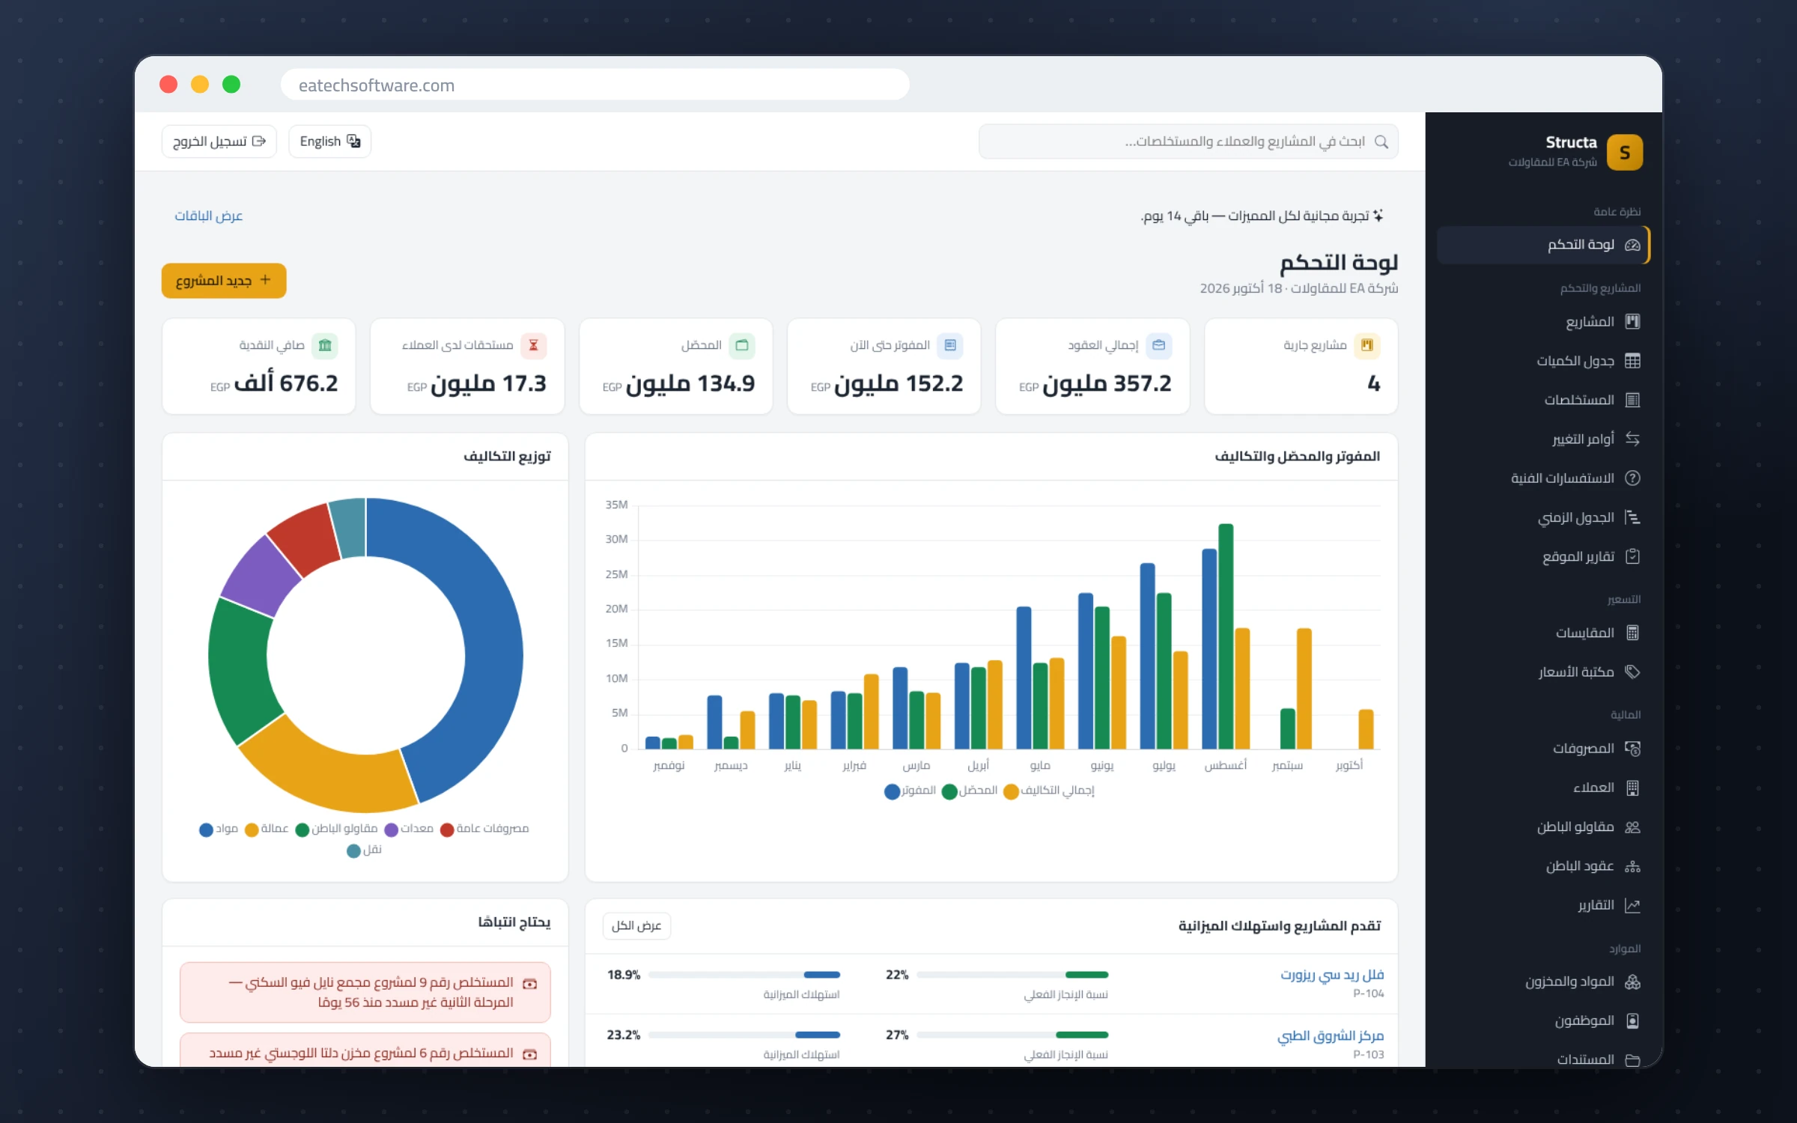
Task: Open المواد والمخزون boxes icon
Action: 1632,982
